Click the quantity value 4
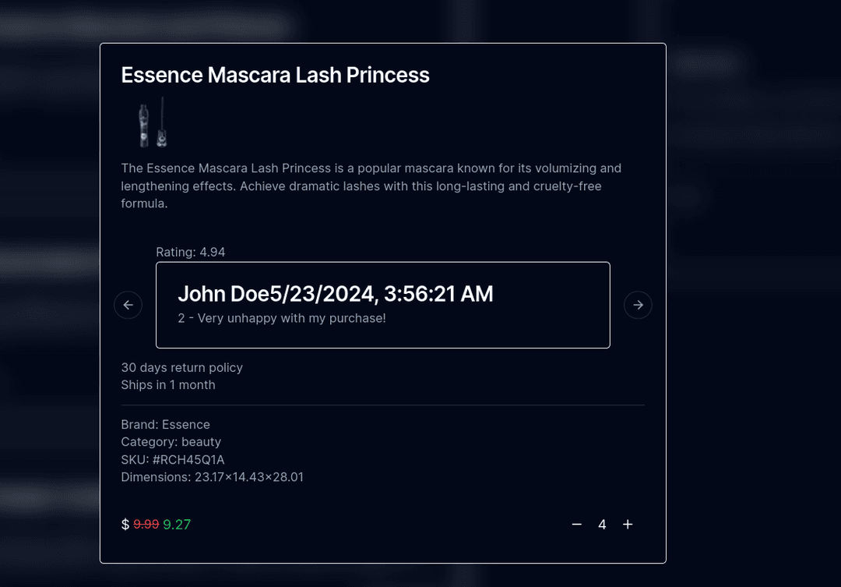841x587 pixels. [602, 524]
